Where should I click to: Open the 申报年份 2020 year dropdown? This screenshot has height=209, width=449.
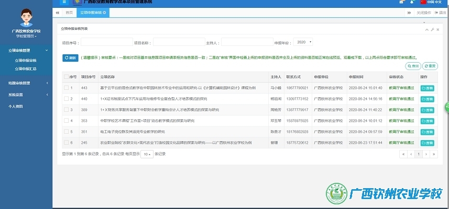pyautogui.click(x=303, y=42)
